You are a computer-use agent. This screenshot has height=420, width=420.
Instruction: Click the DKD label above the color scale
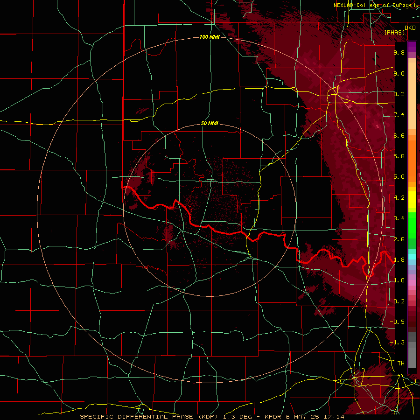point(410,28)
